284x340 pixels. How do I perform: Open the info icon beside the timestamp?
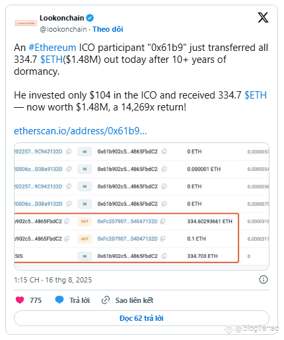(264, 280)
